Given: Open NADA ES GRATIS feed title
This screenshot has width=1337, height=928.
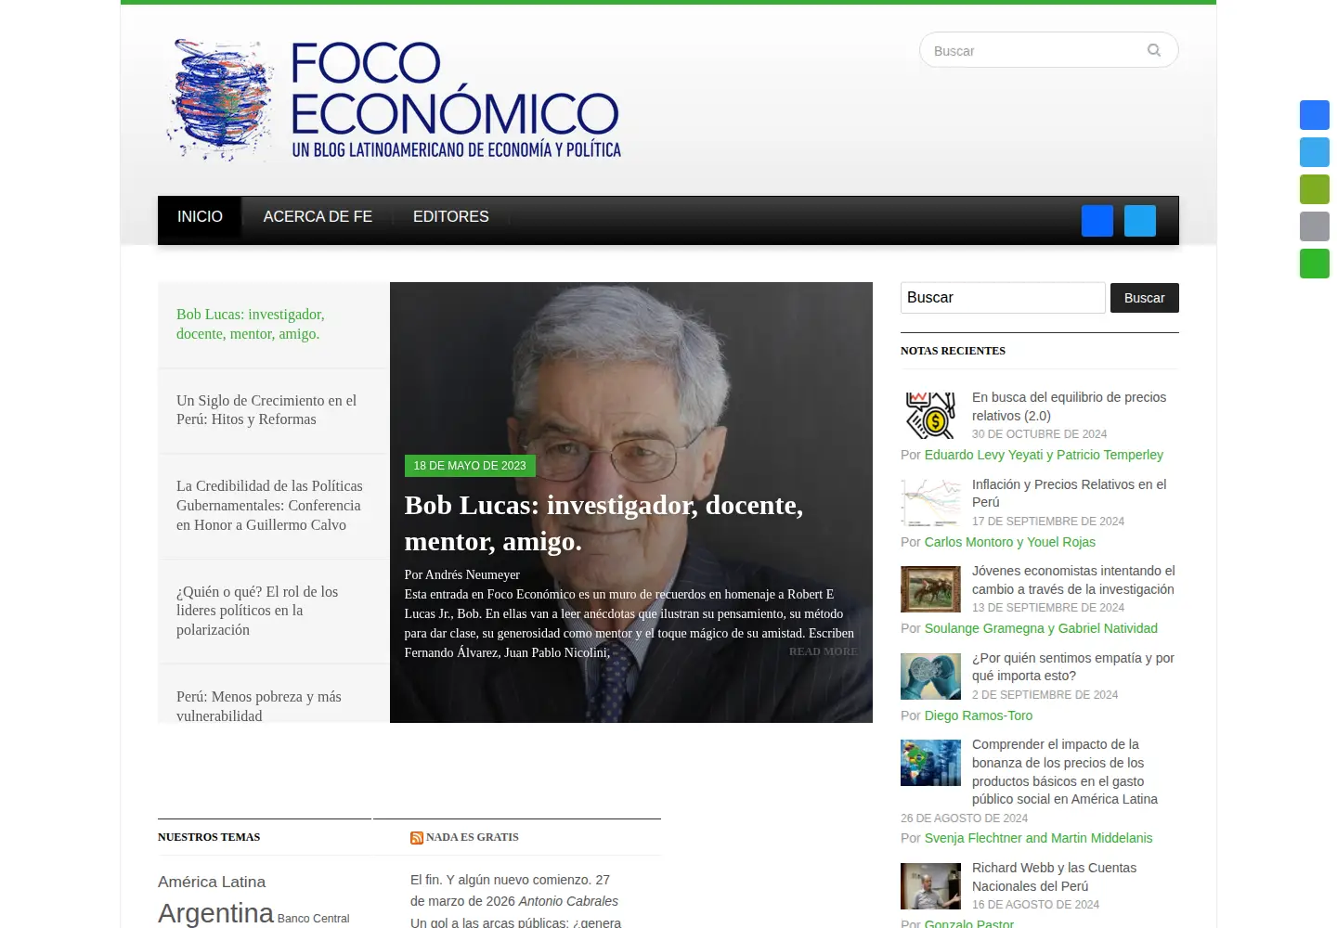Looking at the screenshot, I should tap(473, 837).
